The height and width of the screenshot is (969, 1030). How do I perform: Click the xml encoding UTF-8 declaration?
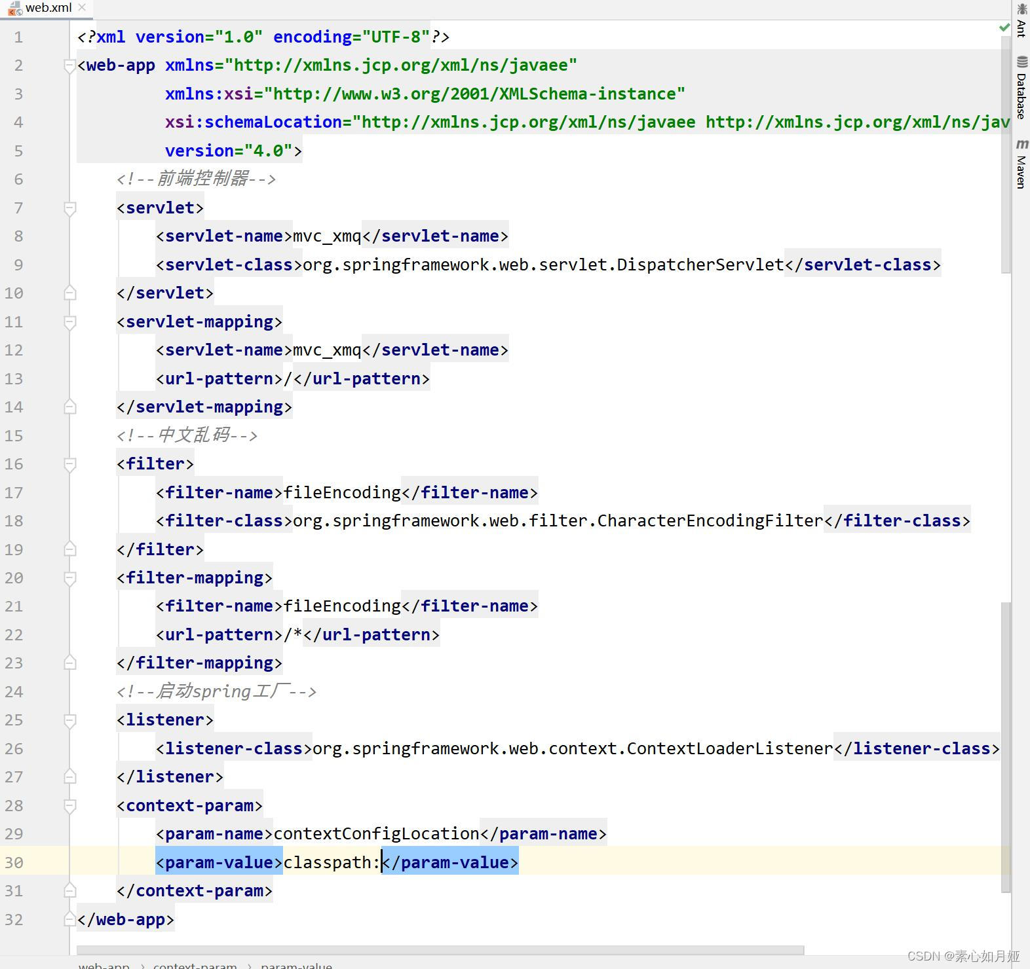point(352,37)
